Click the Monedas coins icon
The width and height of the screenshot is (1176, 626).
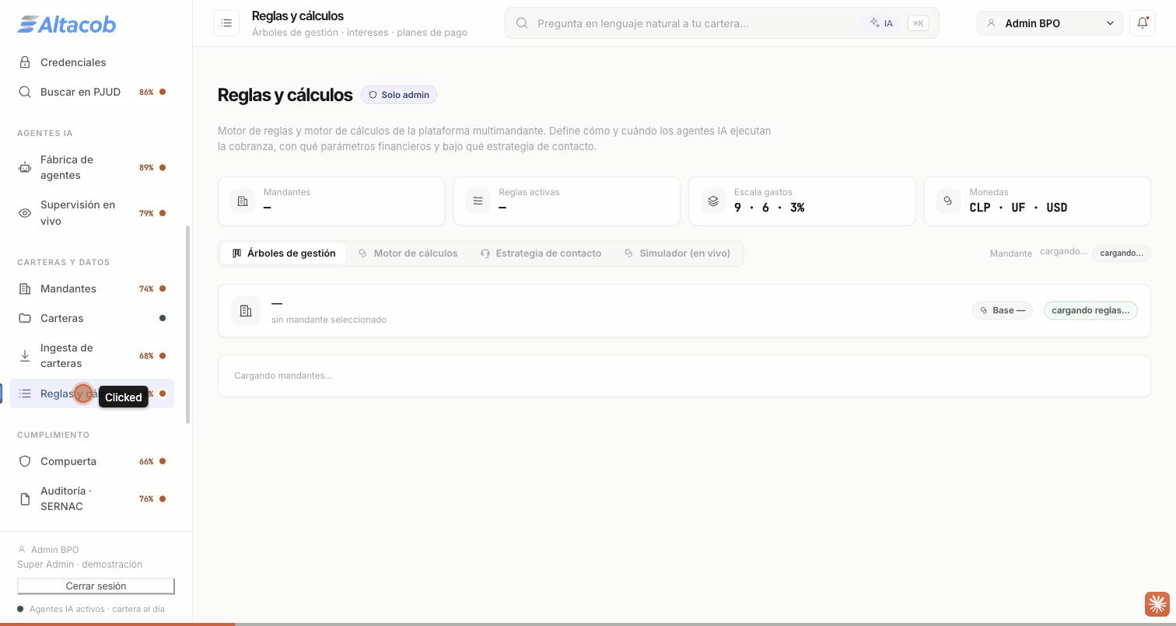[948, 201]
